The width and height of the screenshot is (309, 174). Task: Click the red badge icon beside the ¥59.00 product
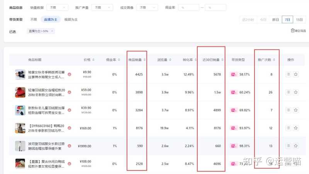pos(70,92)
